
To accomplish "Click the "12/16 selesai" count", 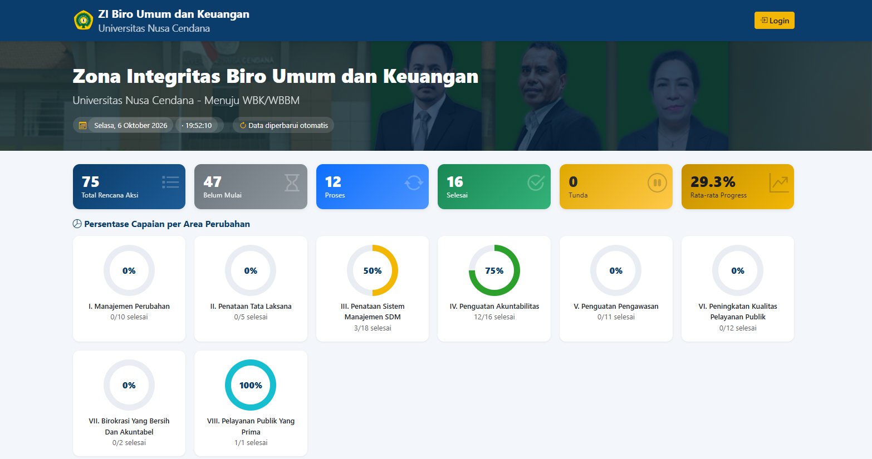I will point(494,317).
